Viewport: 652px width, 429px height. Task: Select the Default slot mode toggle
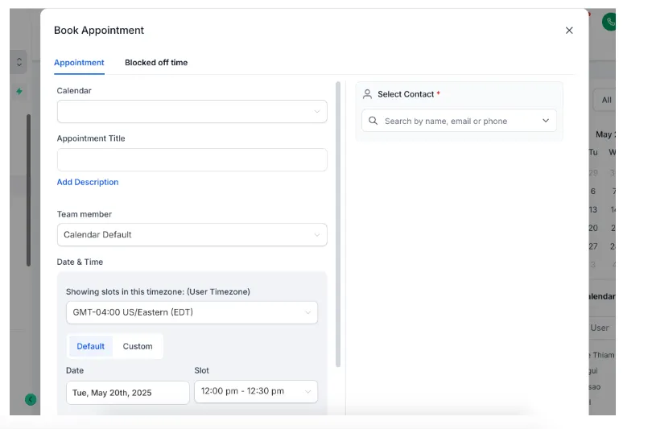[91, 346]
